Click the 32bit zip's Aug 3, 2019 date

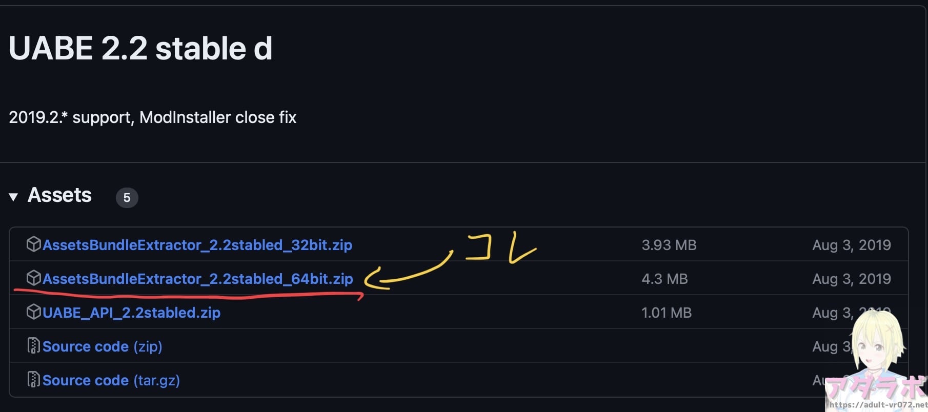point(851,245)
